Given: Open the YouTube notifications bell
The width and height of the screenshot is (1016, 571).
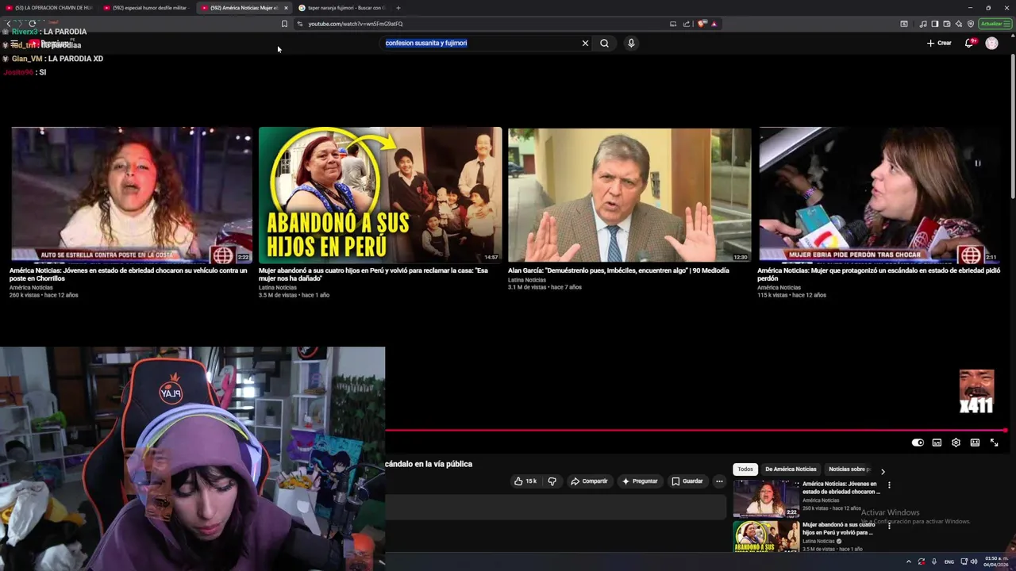Looking at the screenshot, I should 968,43.
